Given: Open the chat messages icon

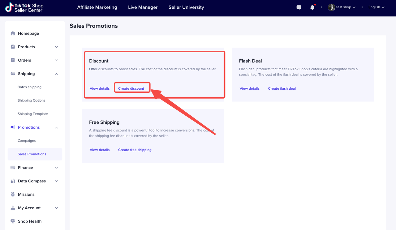Looking at the screenshot, I should coord(299,7).
